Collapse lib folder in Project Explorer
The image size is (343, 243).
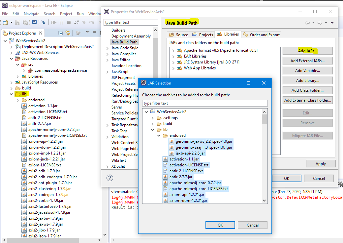point(11,94)
